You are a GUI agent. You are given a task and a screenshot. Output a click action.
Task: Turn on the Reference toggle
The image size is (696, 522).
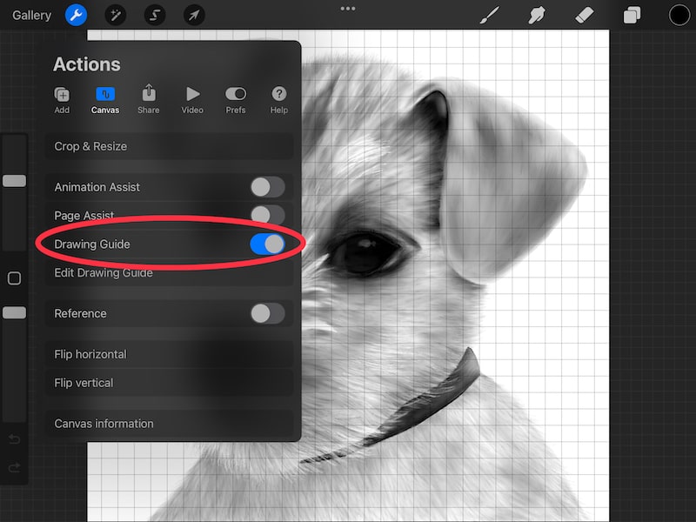(x=267, y=313)
